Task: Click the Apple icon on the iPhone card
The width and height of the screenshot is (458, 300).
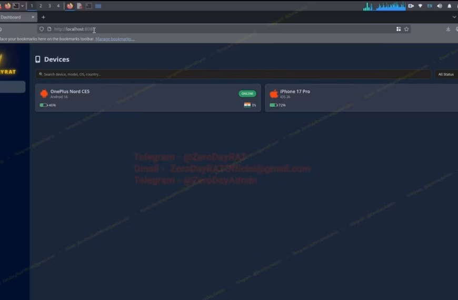Action: pos(274,94)
